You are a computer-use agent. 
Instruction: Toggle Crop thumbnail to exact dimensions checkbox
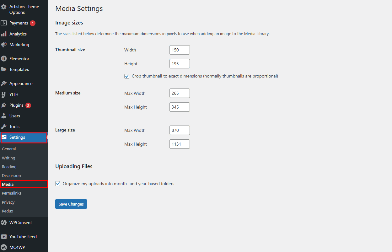[127, 76]
